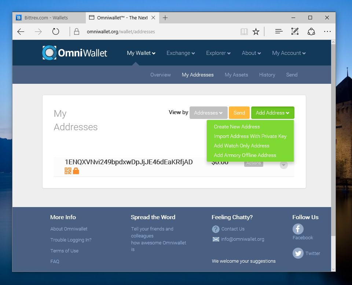Screen dimensions: 352x285
Task: Open the My Assets subtab
Action: click(x=236, y=75)
